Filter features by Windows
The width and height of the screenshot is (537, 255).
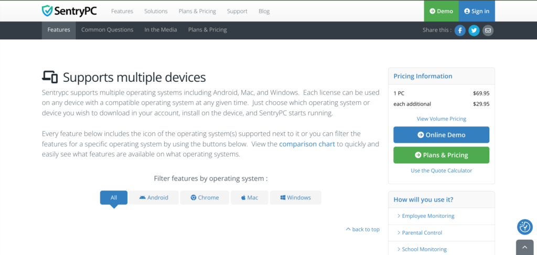pyautogui.click(x=296, y=198)
